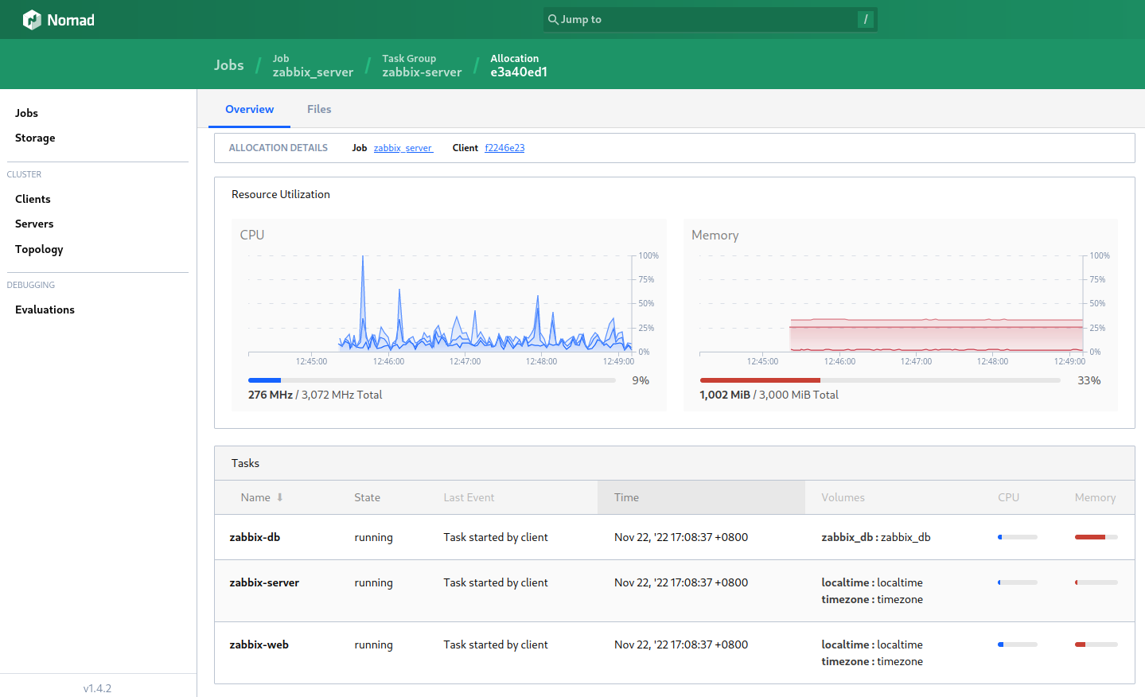Switch to the Files tab
1145x697 pixels.
319,109
